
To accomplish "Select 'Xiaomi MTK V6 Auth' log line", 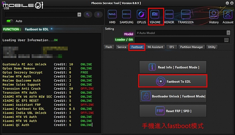I will coord(47,121).
